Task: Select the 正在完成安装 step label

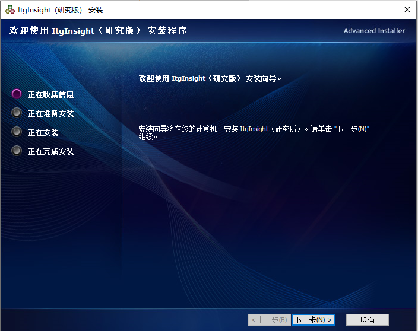Action: [51, 151]
